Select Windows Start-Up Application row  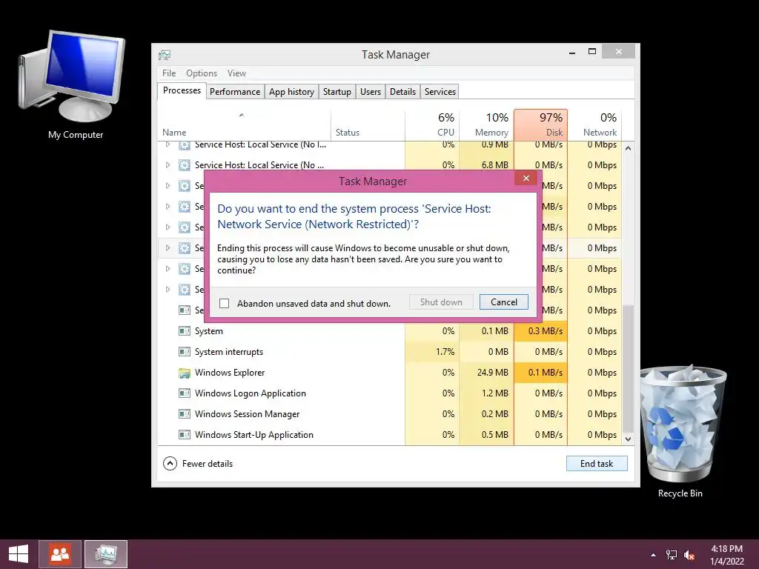(x=390, y=435)
